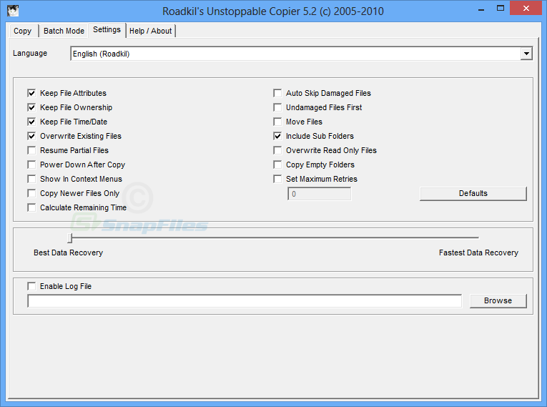
Task: Expand the Language dropdown arrow
Action: point(526,54)
